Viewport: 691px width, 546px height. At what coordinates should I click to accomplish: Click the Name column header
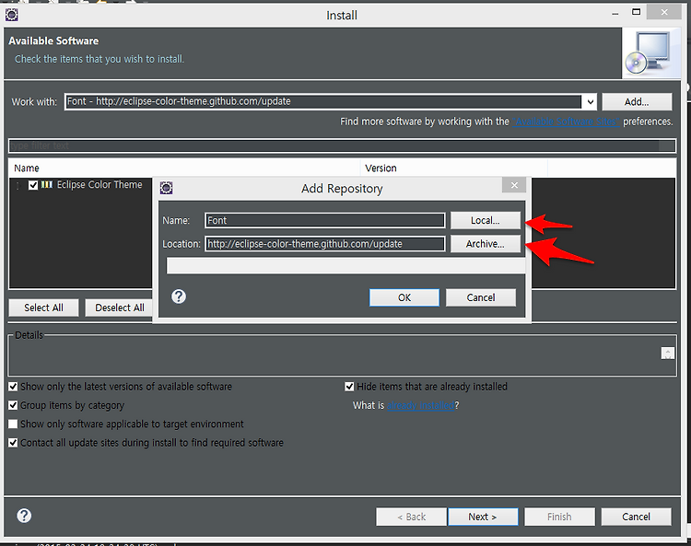[184, 168]
